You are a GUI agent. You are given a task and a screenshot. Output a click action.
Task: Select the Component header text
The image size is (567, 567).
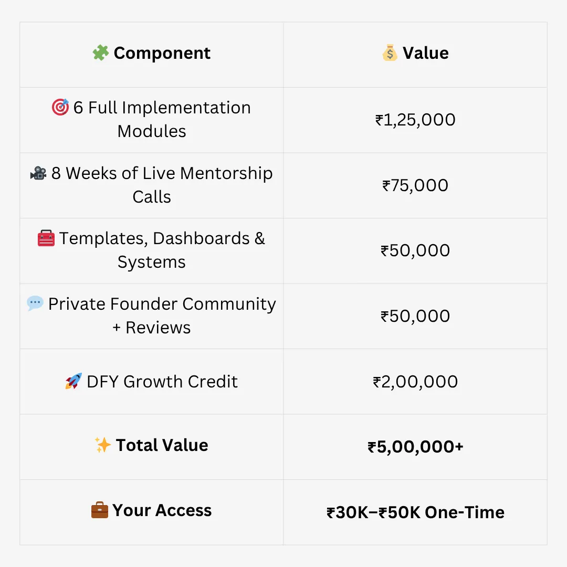coord(162,53)
